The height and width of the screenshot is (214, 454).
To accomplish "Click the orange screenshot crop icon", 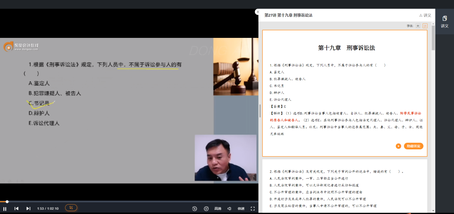I will pos(71,208).
